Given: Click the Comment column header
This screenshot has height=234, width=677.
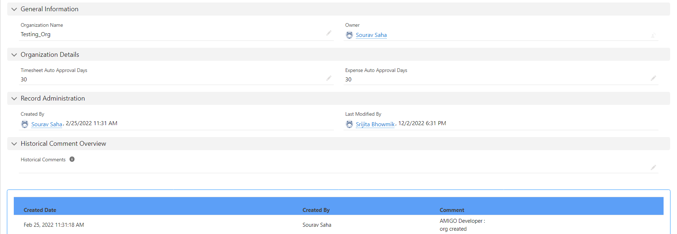Looking at the screenshot, I should pos(452,210).
